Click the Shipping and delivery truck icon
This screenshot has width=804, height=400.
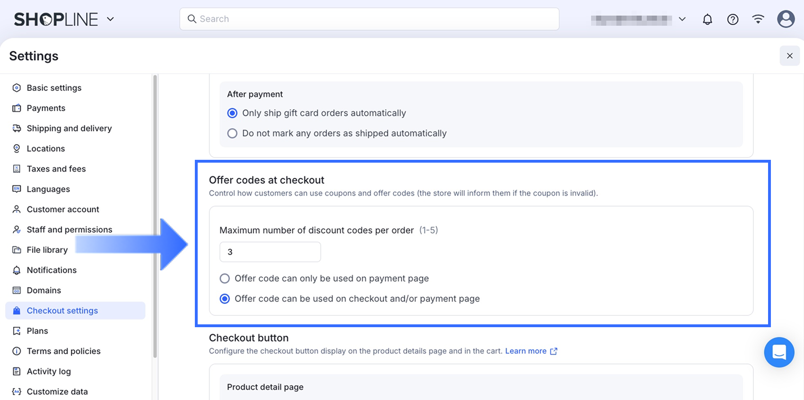(x=17, y=129)
